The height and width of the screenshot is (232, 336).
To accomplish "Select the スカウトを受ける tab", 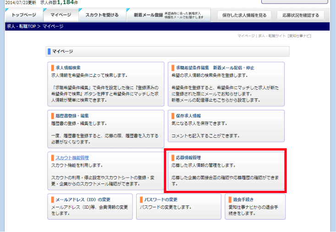I will [101, 15].
